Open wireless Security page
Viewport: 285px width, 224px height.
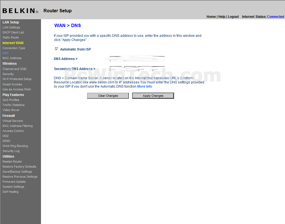[8, 74]
